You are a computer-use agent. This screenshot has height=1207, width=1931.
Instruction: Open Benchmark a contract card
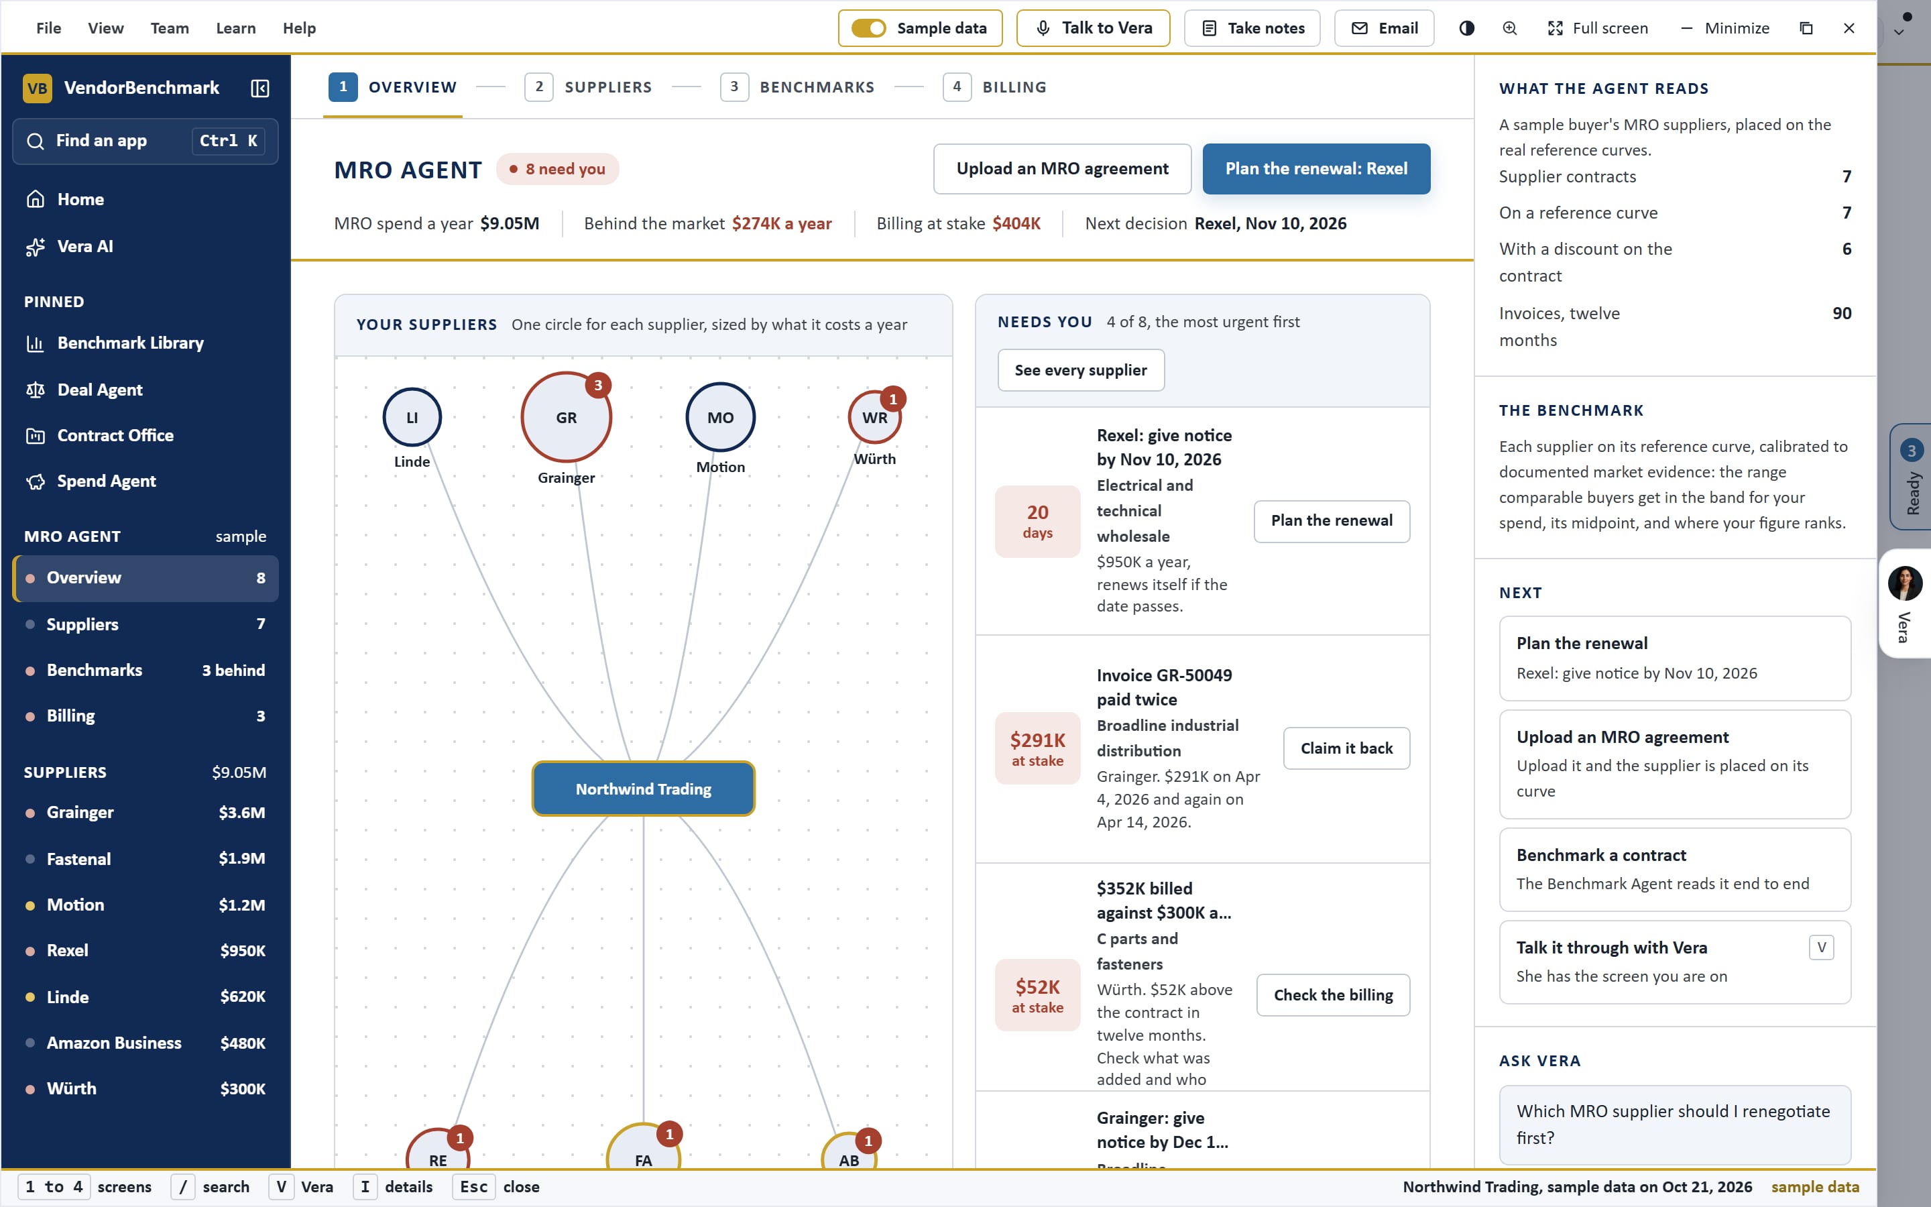[x=1674, y=869]
